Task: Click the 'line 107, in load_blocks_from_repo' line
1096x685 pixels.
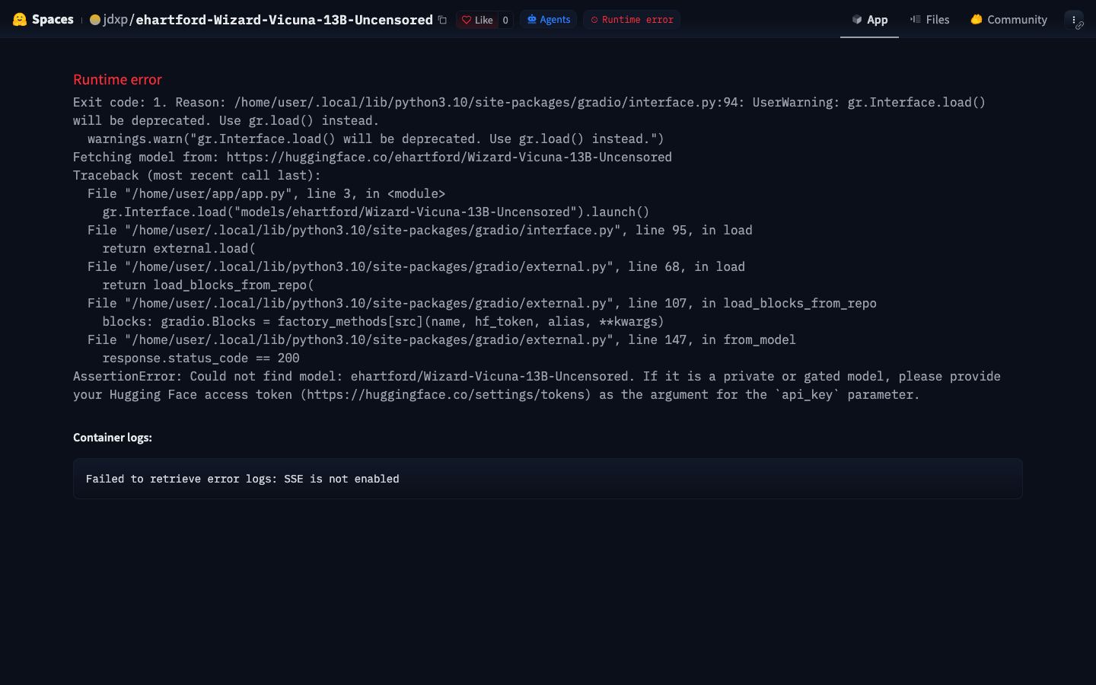Action: click(x=482, y=303)
